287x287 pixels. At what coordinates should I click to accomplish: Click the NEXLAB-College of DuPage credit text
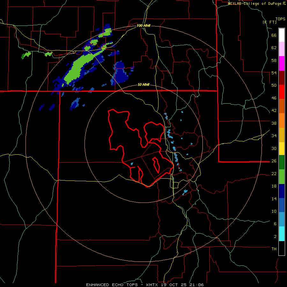point(255,4)
